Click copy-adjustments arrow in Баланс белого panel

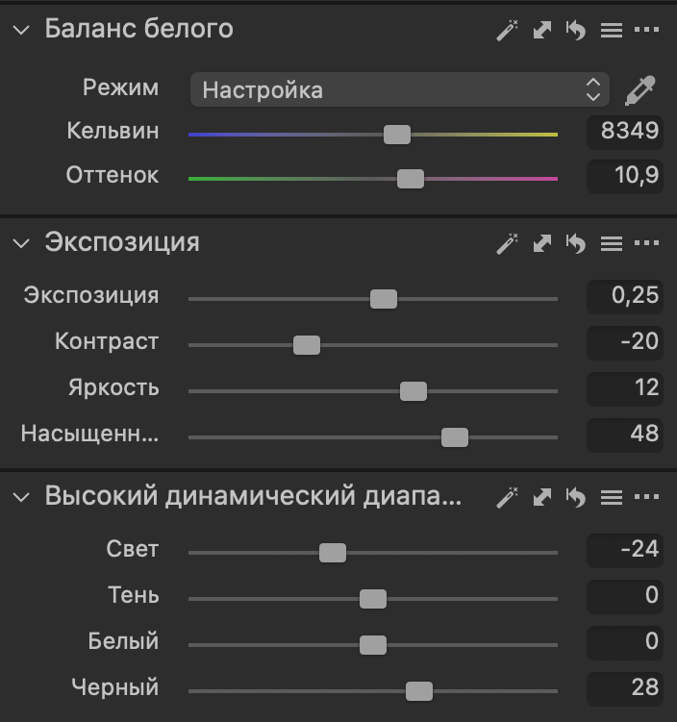542,30
